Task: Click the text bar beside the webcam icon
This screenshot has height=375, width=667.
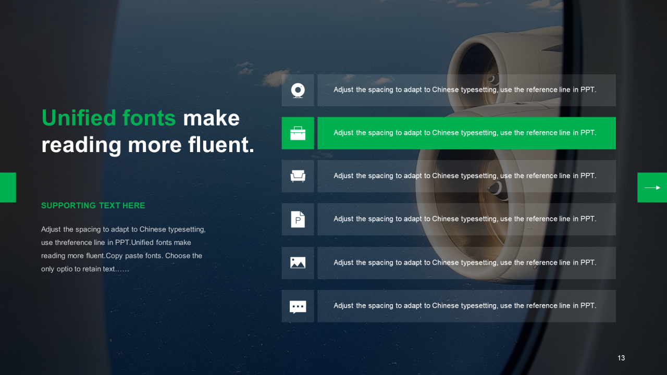Action: tap(466, 90)
